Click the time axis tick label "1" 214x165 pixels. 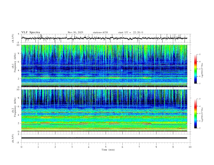pyautogui.click(x=38, y=147)
